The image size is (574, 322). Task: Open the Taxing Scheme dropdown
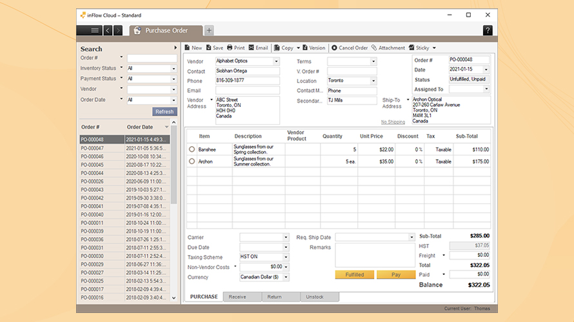click(x=286, y=257)
